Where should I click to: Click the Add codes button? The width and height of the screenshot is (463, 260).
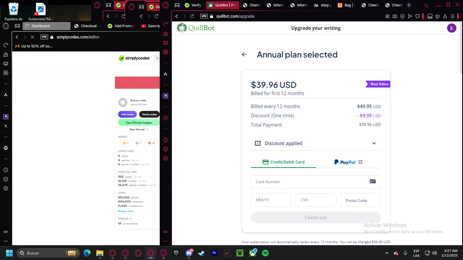coord(127,114)
